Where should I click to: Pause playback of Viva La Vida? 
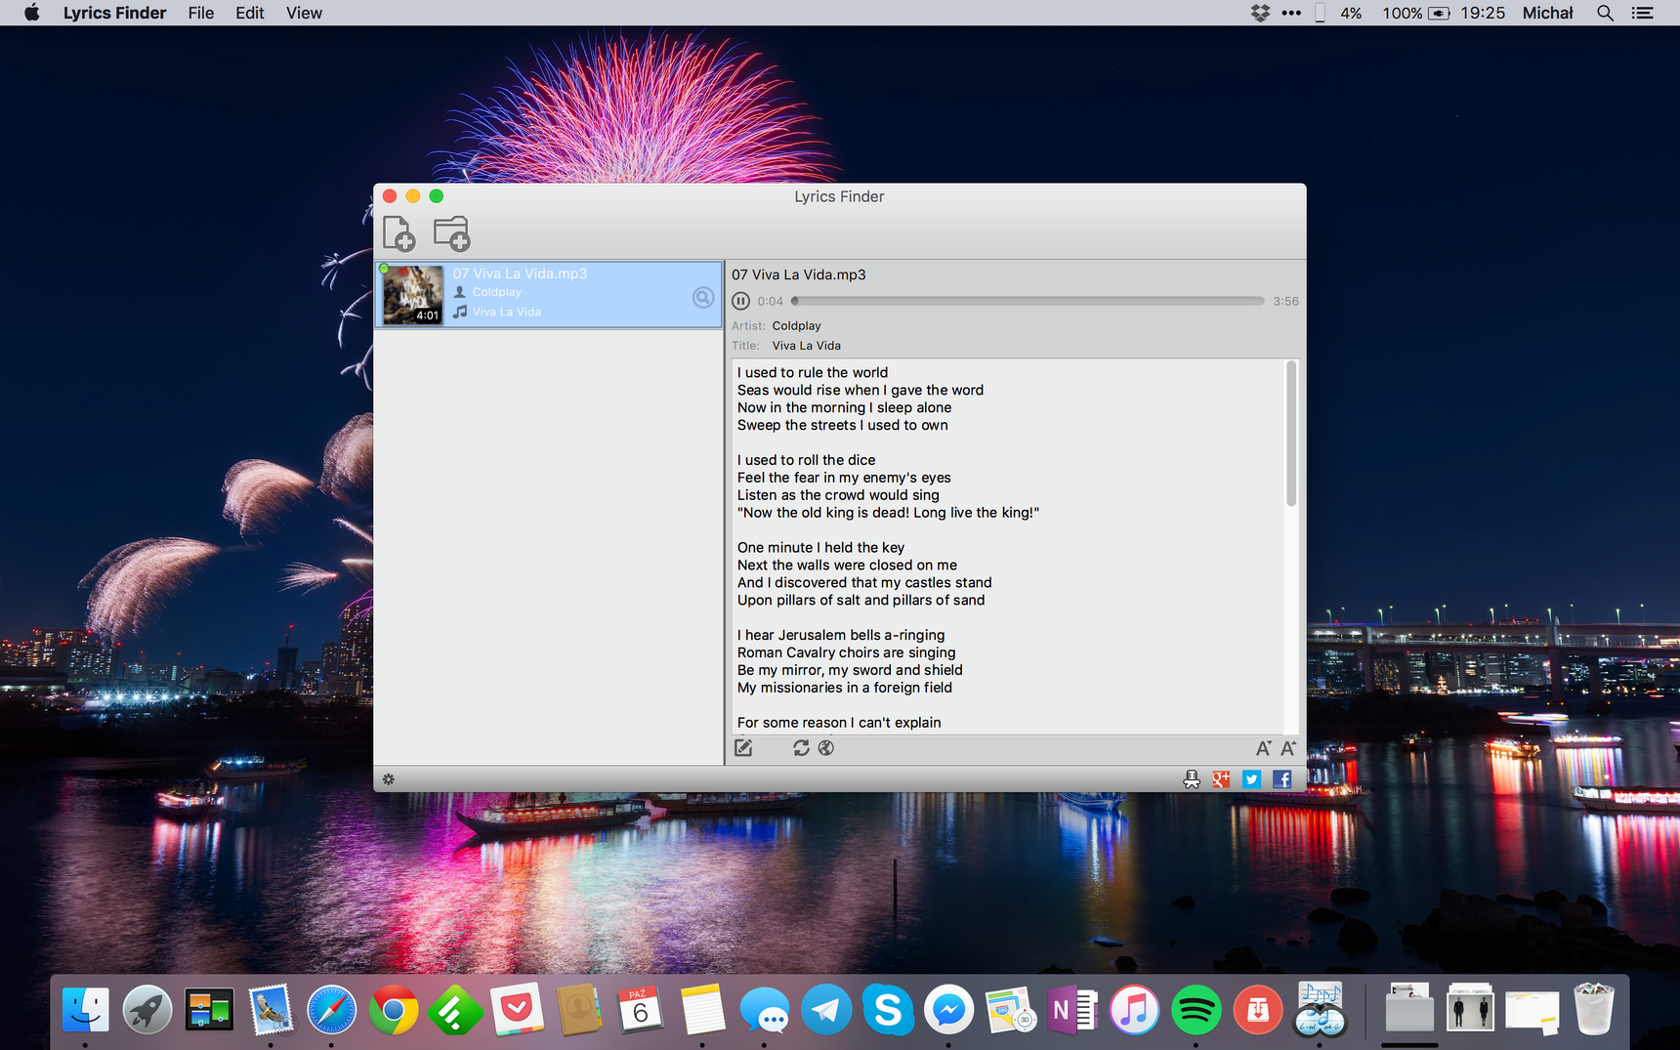741,301
